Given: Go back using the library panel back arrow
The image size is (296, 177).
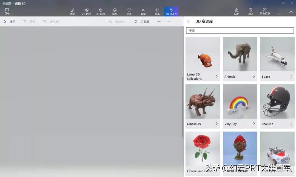Looking at the screenshot, I should 189,21.
